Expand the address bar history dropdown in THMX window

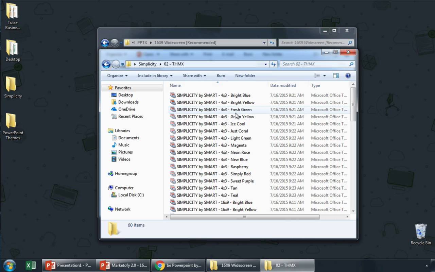click(x=266, y=64)
